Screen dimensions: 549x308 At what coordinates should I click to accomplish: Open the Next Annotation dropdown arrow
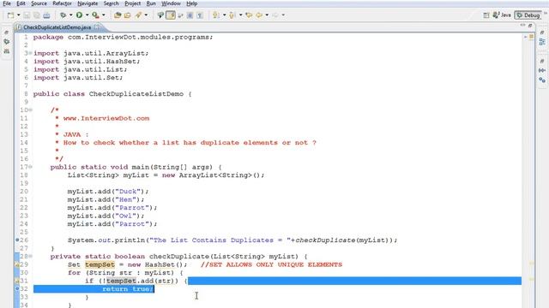click(x=224, y=15)
